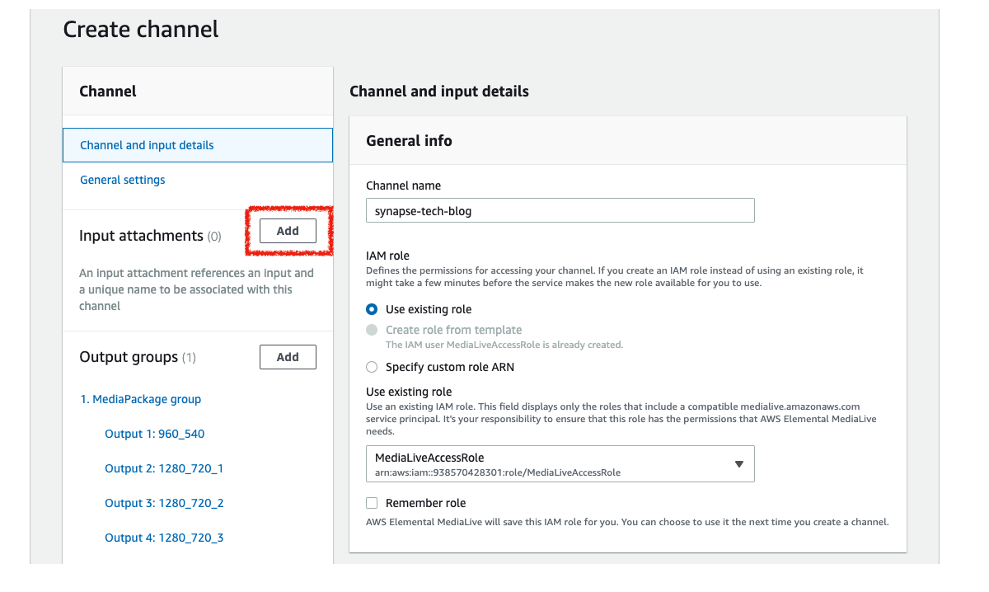Open the MediaPackage group settings
This screenshot has height=592, width=989.
click(x=140, y=399)
